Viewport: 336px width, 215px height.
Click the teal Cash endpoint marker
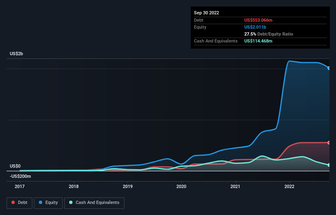(329, 165)
